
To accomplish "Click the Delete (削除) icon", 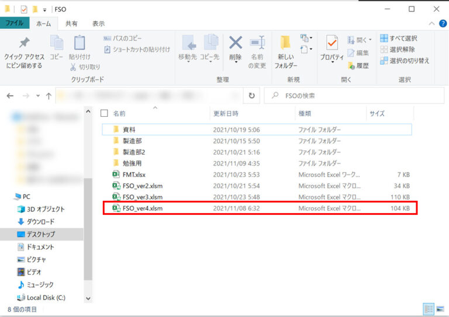I will click(235, 44).
